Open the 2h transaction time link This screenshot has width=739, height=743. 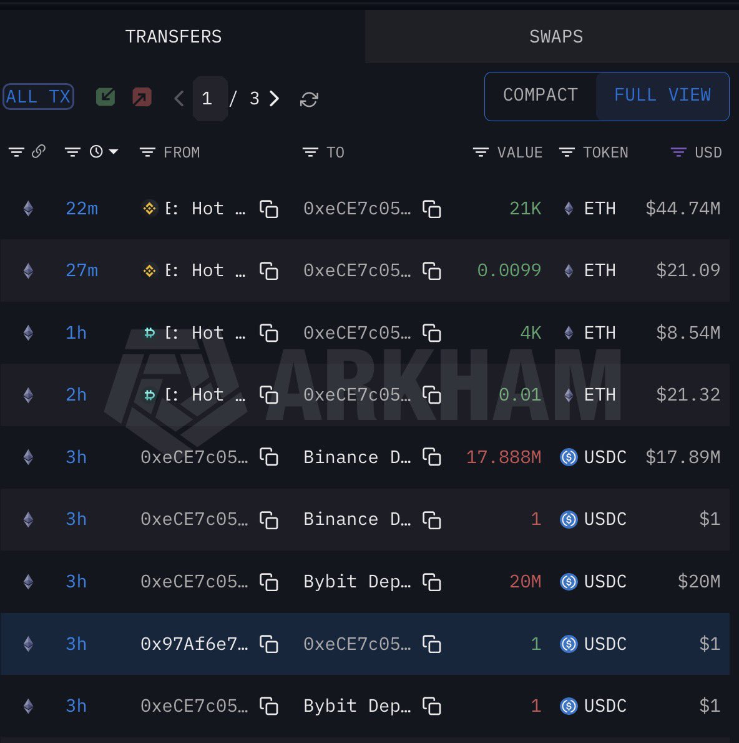(x=76, y=395)
